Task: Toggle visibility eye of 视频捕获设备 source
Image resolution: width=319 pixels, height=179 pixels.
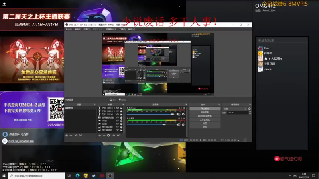Action: pos(118,117)
